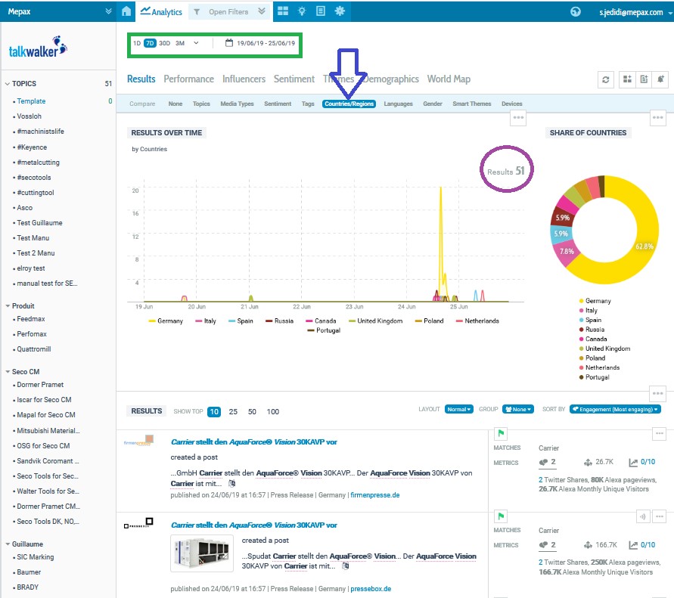The image size is (674, 598).
Task: Open three-dot menu of Share of Countries
Action: (658, 117)
